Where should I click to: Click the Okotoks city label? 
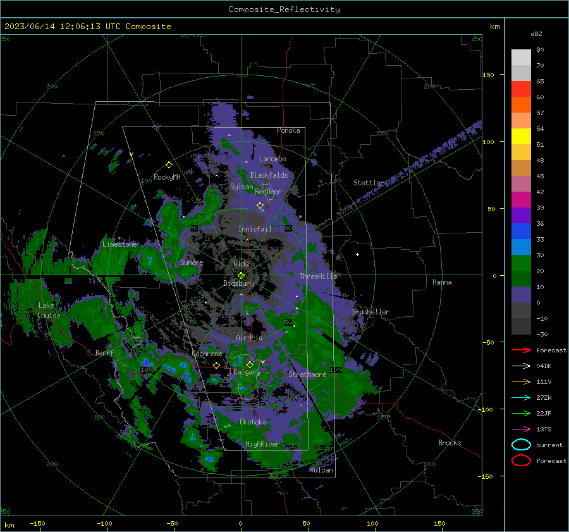pyautogui.click(x=253, y=422)
